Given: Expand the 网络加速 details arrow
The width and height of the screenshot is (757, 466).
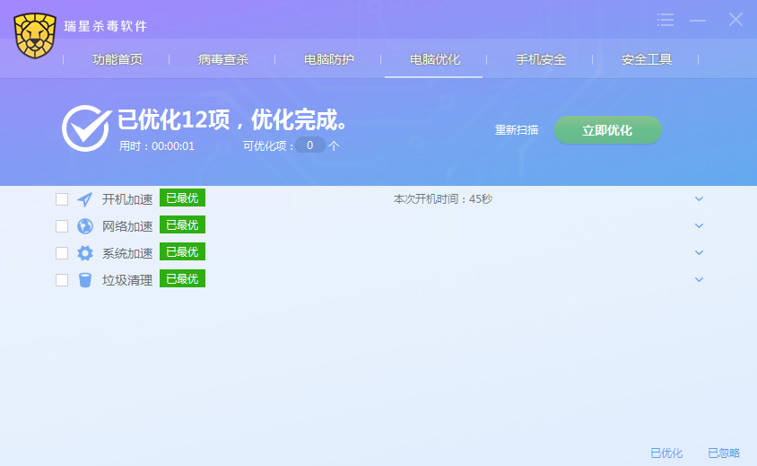Looking at the screenshot, I should pyautogui.click(x=700, y=226).
